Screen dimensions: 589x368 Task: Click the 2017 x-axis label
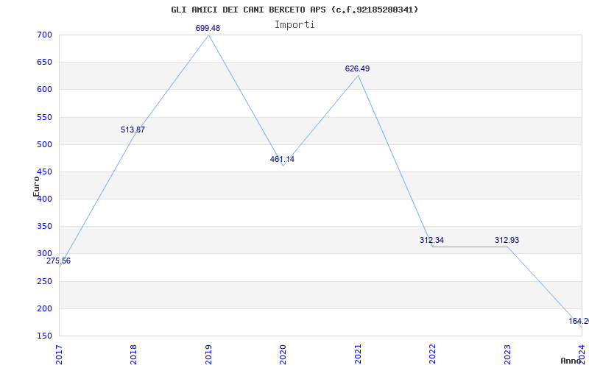pyautogui.click(x=59, y=355)
